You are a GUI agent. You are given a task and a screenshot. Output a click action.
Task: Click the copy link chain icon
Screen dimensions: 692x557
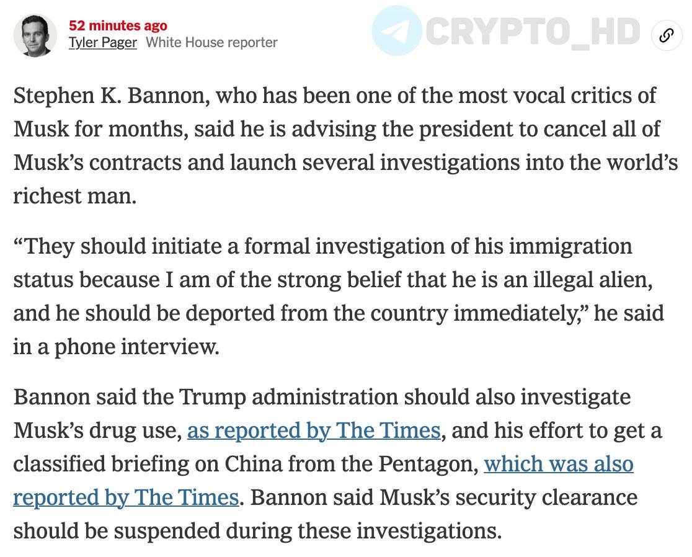[667, 35]
